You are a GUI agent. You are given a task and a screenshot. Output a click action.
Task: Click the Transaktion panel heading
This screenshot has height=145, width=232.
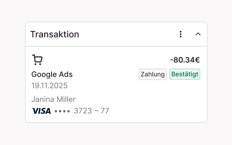click(x=54, y=34)
